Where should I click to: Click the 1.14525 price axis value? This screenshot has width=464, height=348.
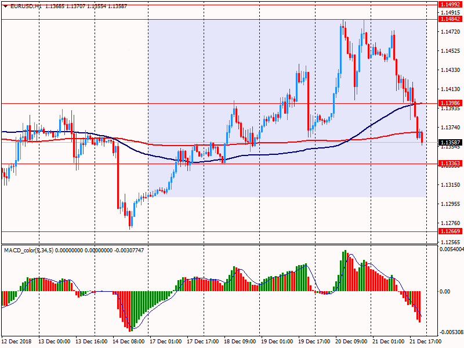pos(451,51)
